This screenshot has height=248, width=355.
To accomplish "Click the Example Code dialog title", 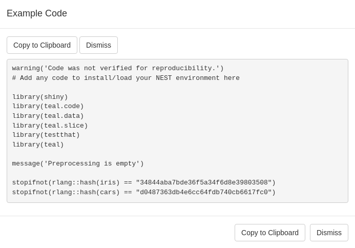I will pyautogui.click(x=37, y=13).
